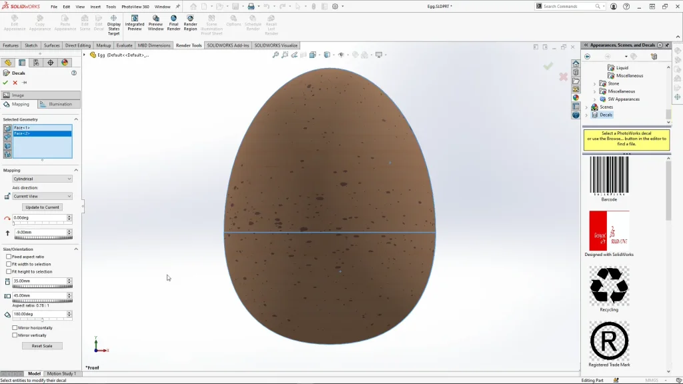Expand the Scenes tree folder
This screenshot has height=384, width=683.
point(587,107)
